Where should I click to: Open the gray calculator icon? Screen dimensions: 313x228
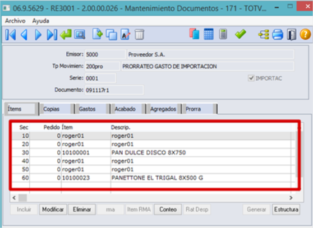(x=223, y=34)
